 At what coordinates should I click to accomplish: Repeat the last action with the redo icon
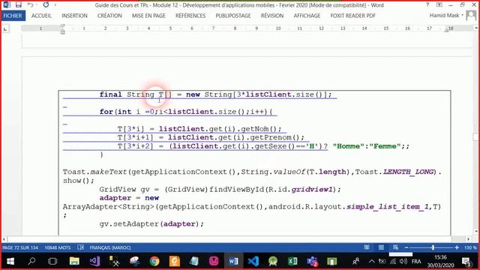tap(46, 5)
